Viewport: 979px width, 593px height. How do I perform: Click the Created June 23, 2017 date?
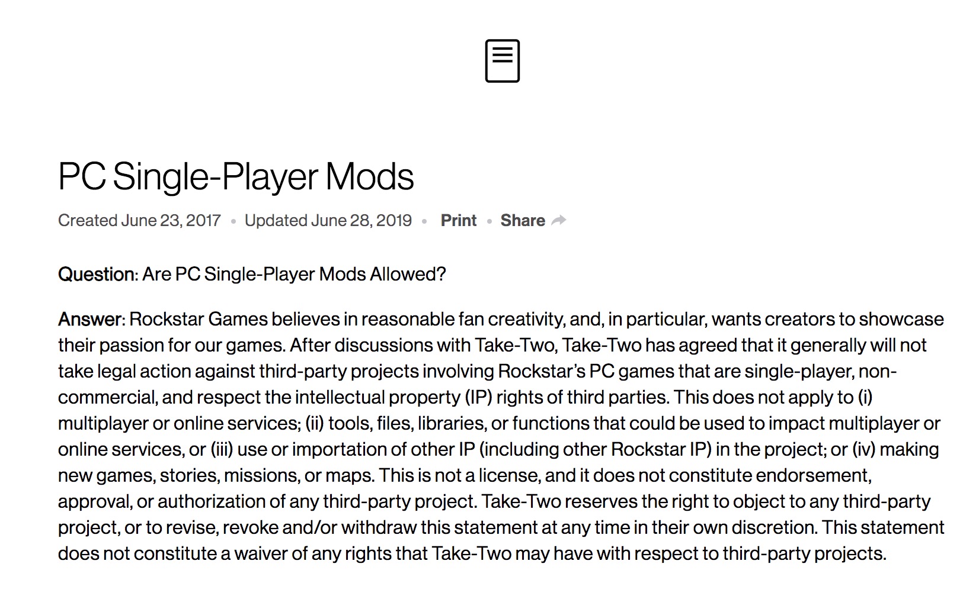click(139, 221)
